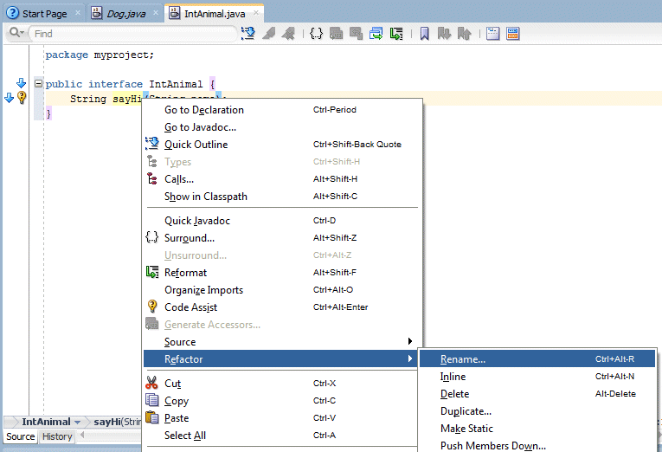Collapse the IntAnimal interface code fold

(x=38, y=83)
